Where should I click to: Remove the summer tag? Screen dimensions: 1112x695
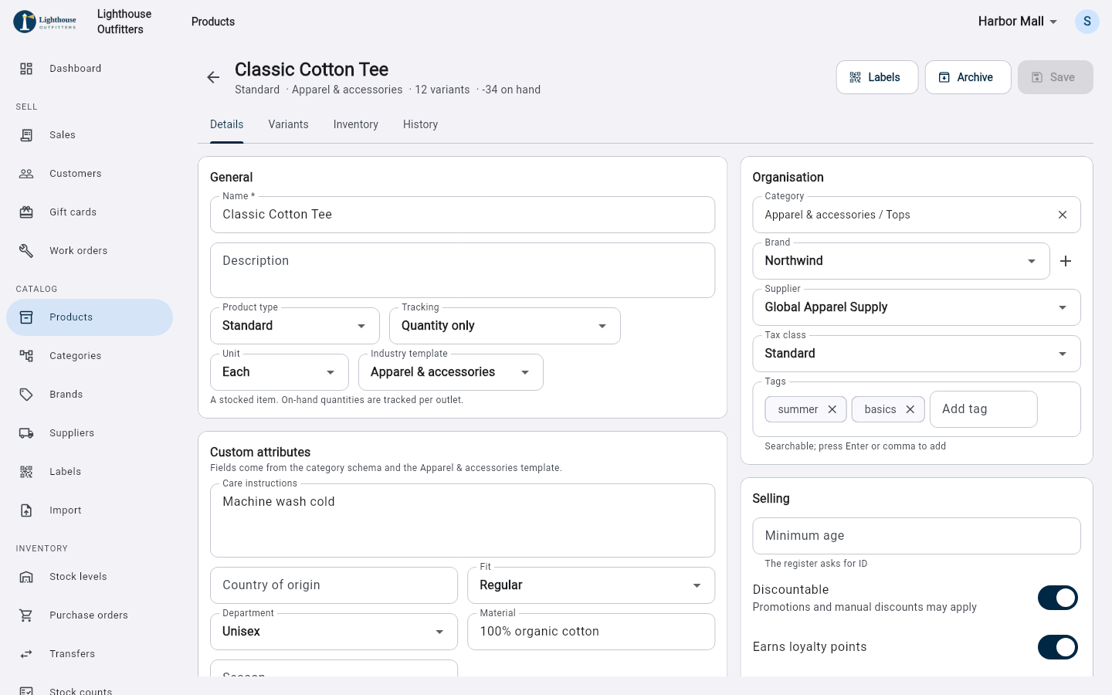click(832, 409)
